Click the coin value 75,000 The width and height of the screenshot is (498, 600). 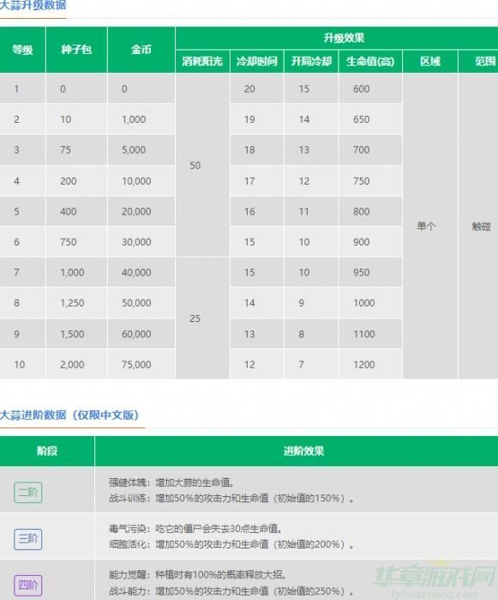click(136, 365)
